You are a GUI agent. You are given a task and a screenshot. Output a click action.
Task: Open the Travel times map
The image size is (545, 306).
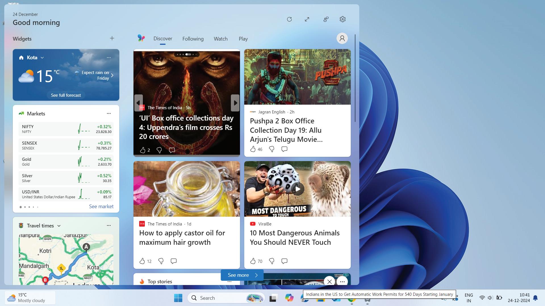pos(66,259)
